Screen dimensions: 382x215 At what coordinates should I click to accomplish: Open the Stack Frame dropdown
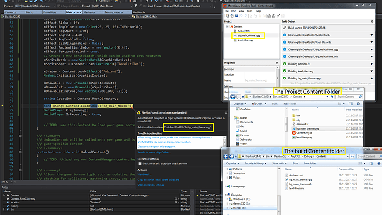click(211, 6)
